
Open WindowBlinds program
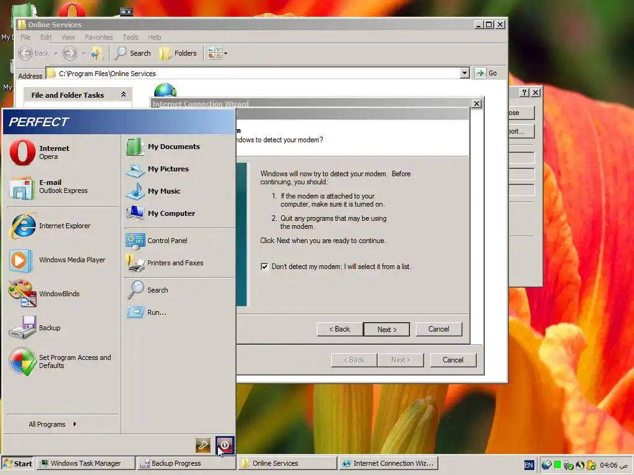click(45, 294)
